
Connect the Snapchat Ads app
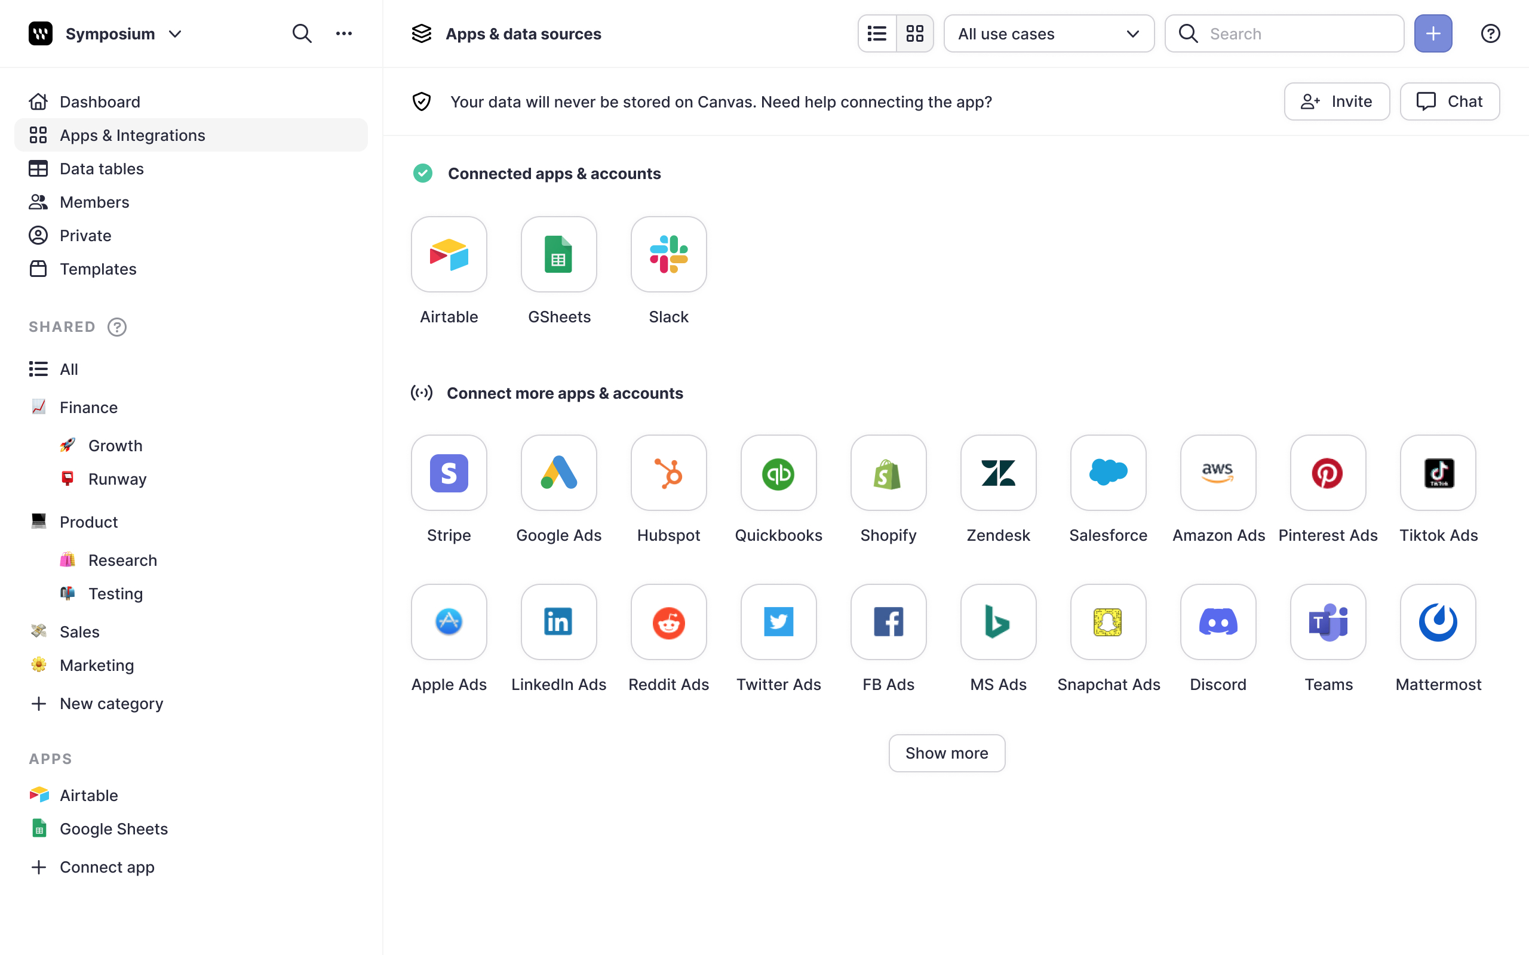tap(1108, 621)
